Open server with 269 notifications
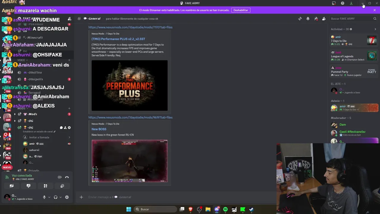The width and height of the screenshot is (380, 214). point(7,118)
